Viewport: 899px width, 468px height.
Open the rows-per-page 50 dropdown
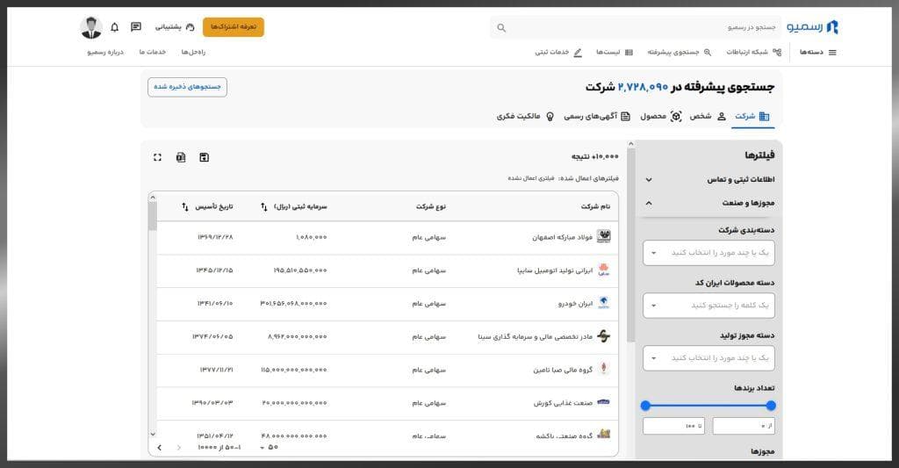coord(269,447)
